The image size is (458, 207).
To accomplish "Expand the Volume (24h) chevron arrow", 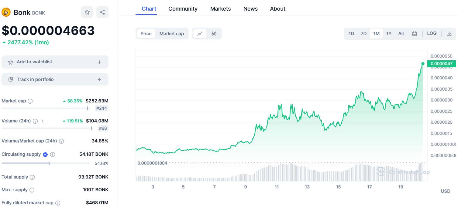I will tap(43, 121).
